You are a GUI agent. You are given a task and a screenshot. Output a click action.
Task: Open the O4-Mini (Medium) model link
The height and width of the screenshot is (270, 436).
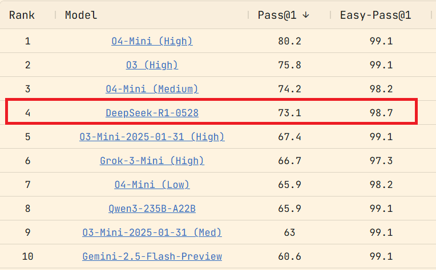[x=152, y=89]
